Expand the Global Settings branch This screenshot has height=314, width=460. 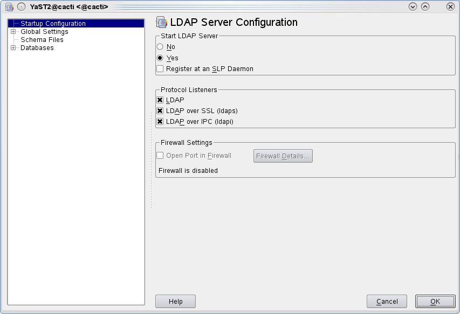12,31
